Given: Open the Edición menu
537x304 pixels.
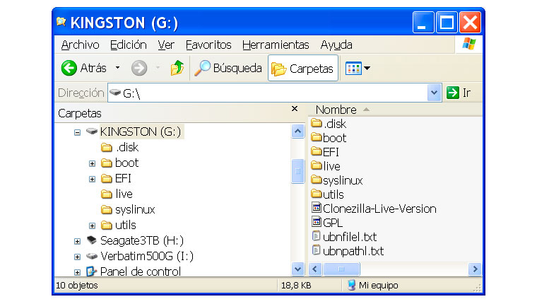Looking at the screenshot, I should 128,45.
